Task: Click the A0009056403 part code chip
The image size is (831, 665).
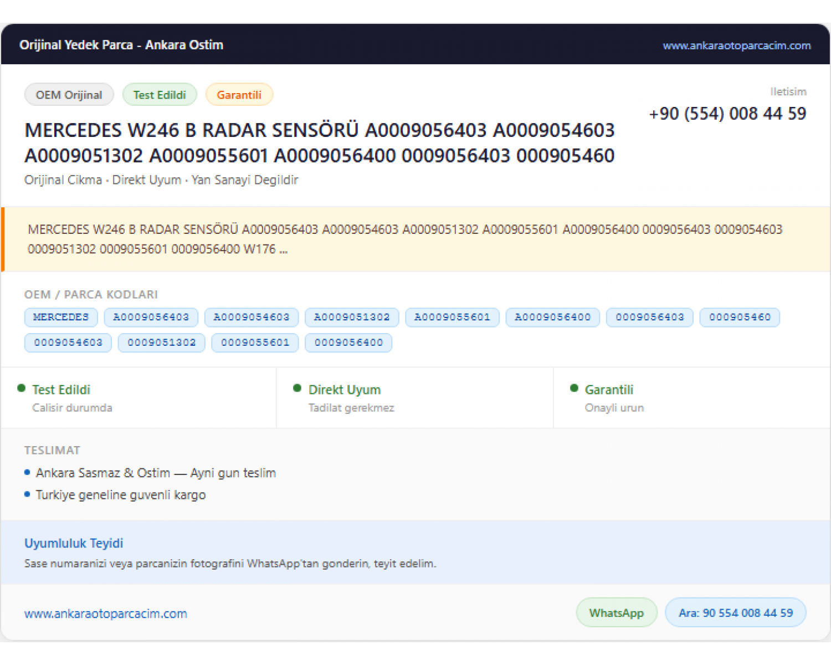Action: (151, 317)
